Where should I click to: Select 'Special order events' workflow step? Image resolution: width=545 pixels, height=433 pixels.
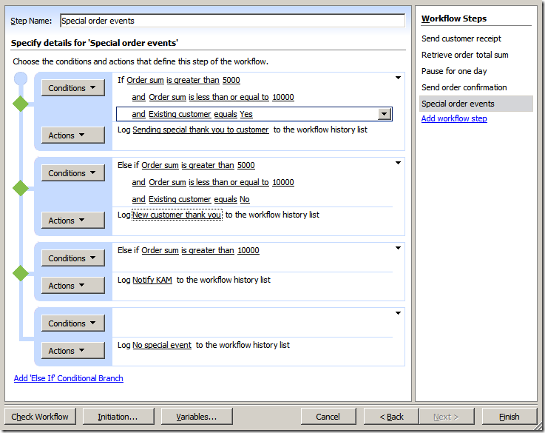click(475, 104)
